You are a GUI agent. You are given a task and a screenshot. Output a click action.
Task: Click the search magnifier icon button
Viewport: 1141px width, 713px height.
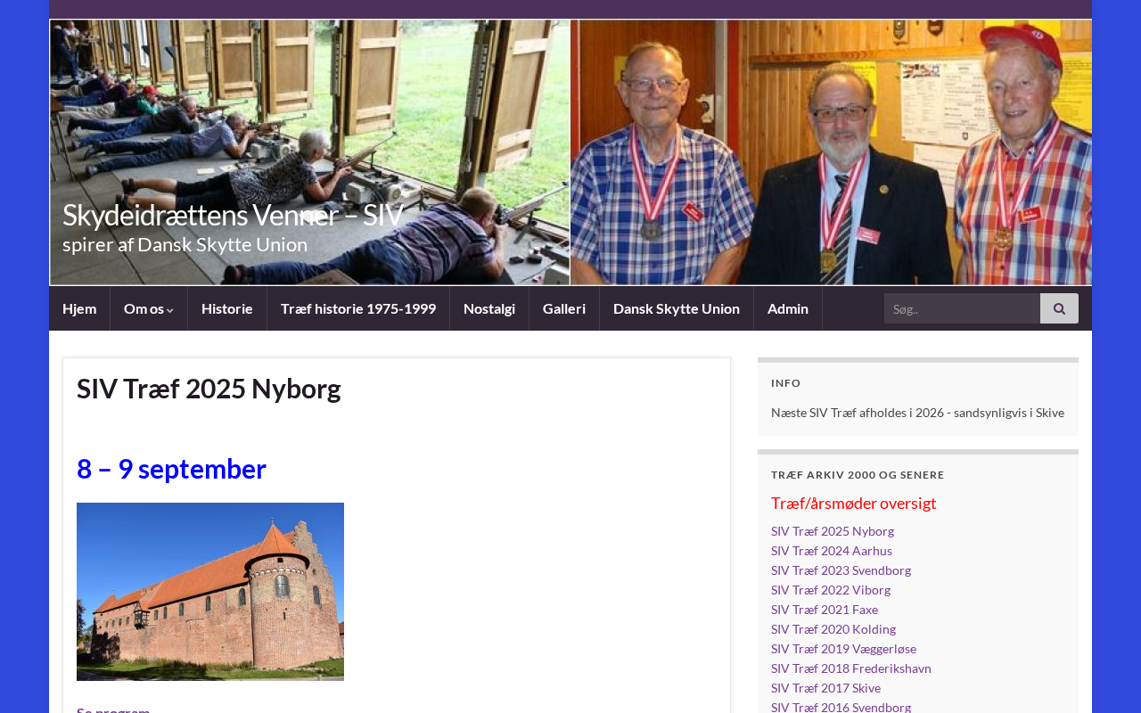click(1059, 308)
